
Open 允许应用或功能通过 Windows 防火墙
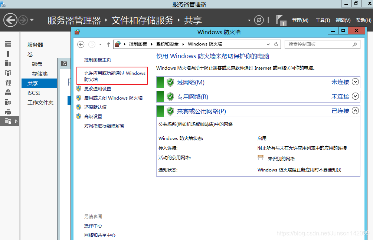click(x=115, y=76)
